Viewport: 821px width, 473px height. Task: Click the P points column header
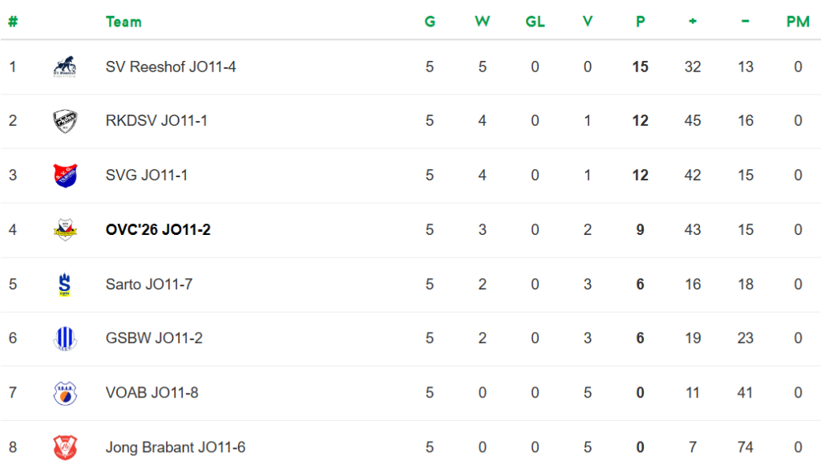pos(640,22)
